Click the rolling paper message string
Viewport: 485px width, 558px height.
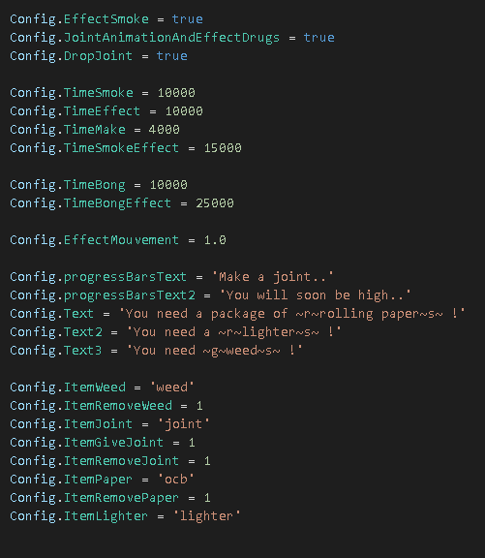292,314
